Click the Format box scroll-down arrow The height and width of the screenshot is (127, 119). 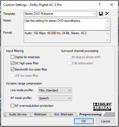coord(107,40)
